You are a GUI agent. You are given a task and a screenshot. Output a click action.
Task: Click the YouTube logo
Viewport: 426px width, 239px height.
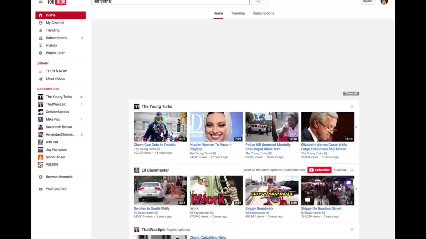tap(57, 2)
